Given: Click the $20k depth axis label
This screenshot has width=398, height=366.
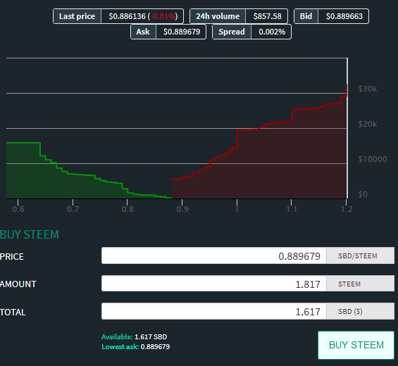Looking at the screenshot, I should [x=368, y=124].
